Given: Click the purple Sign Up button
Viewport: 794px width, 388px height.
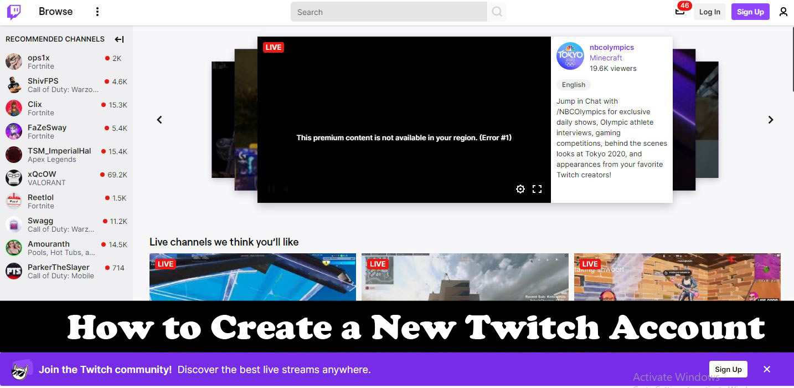Looking at the screenshot, I should [750, 11].
